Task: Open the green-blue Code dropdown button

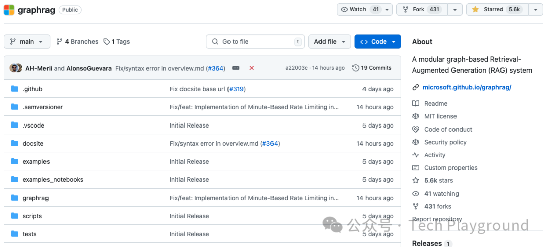Action: (x=378, y=42)
